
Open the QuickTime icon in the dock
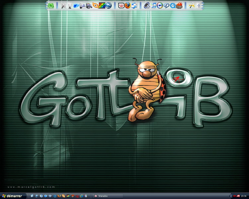pyautogui.click(x=173, y=5)
